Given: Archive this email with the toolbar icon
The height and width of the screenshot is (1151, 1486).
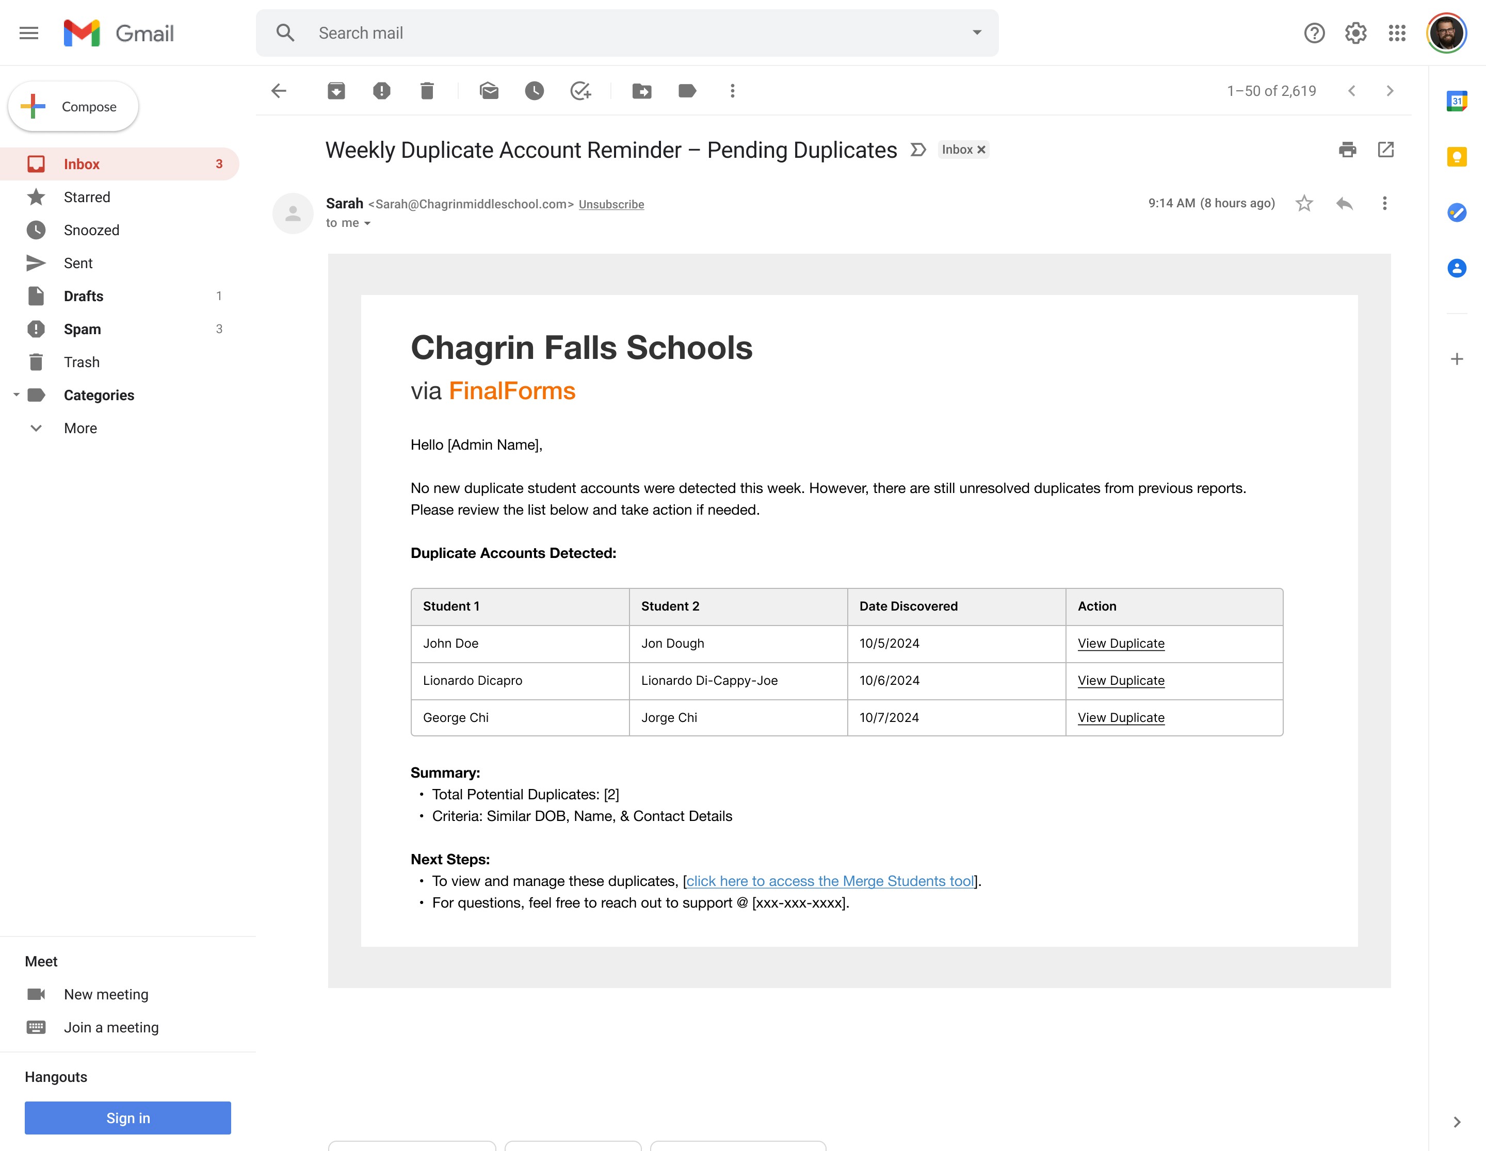Looking at the screenshot, I should [336, 90].
